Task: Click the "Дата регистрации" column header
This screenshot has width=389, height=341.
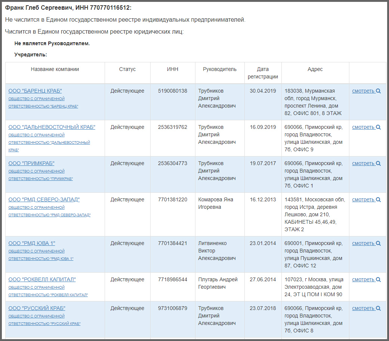Action: point(263,73)
